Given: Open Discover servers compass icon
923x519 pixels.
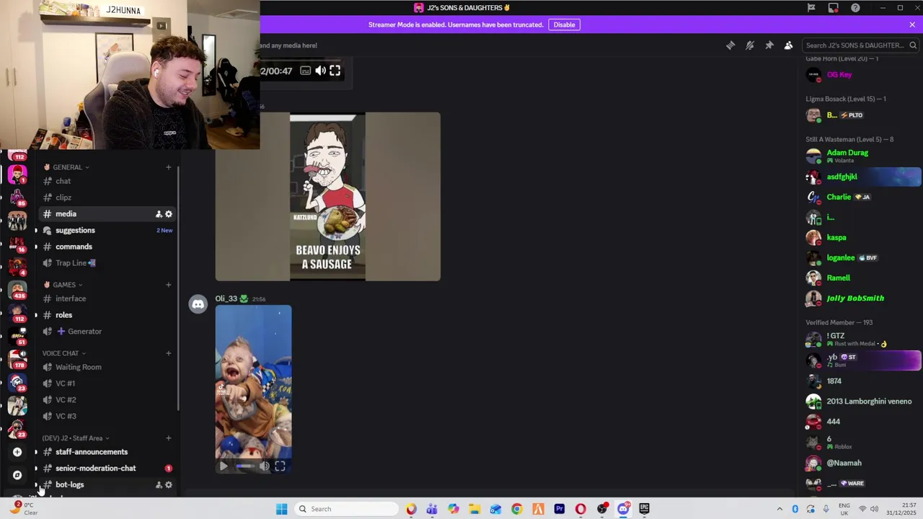Looking at the screenshot, I should pyautogui.click(x=17, y=475).
